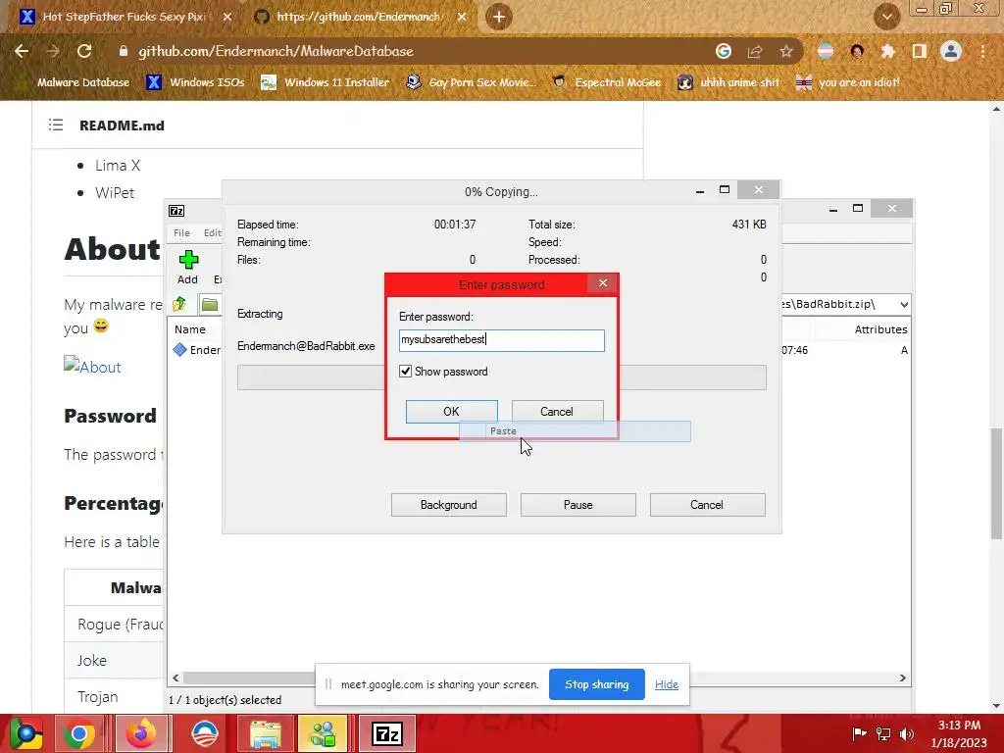Expand the 7-Zip path dropdown
This screenshot has height=753, width=1004.
pos(903,305)
